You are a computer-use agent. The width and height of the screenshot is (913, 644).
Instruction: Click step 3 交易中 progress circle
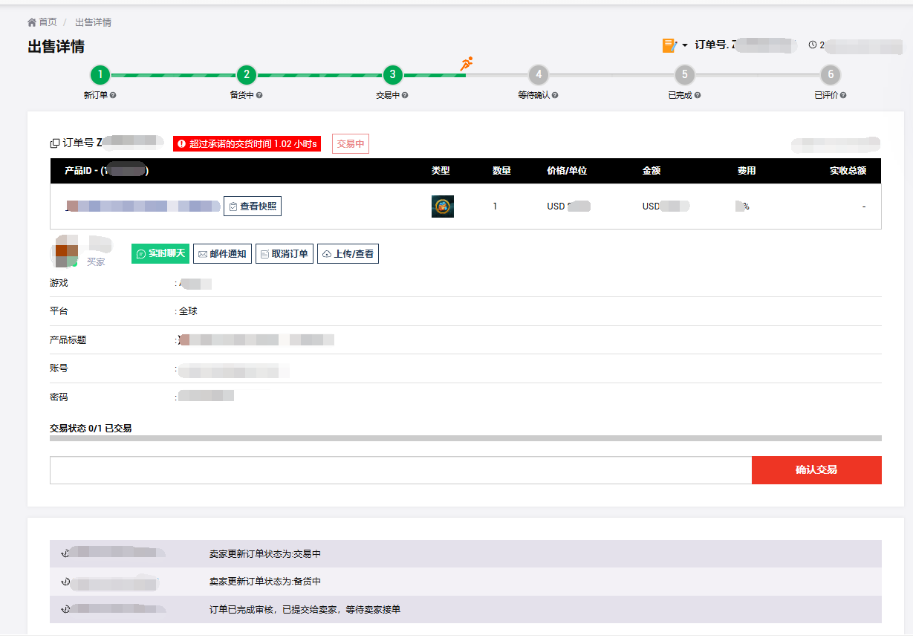click(392, 75)
